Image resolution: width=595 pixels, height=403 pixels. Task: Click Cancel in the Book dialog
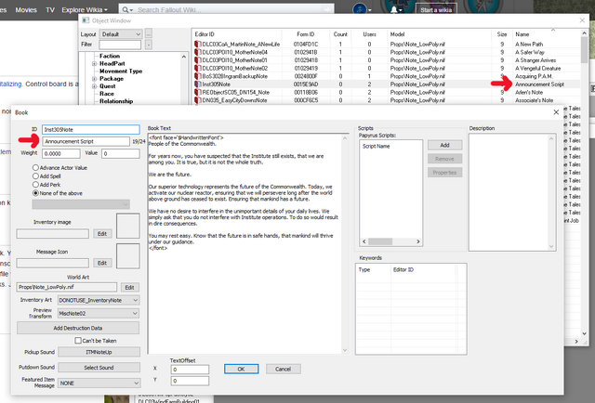point(283,369)
